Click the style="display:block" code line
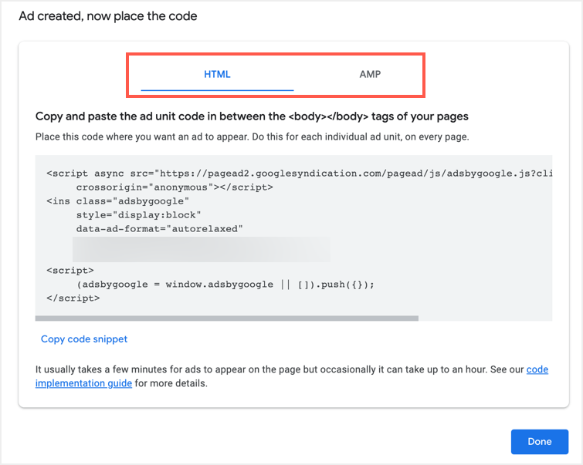Image resolution: width=583 pixels, height=465 pixels. pyautogui.click(x=137, y=215)
